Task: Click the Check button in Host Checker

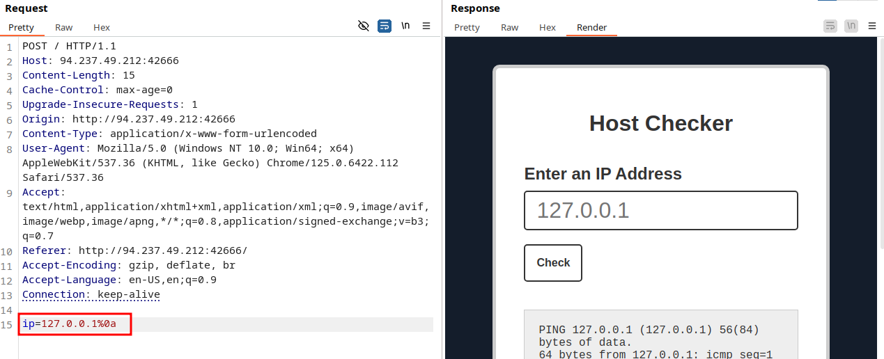Action: [553, 263]
